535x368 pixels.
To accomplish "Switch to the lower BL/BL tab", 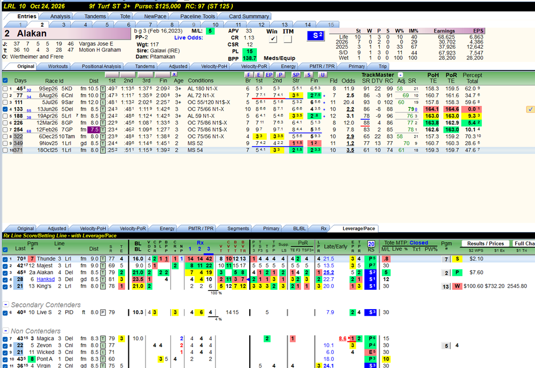I will click(x=299, y=228).
